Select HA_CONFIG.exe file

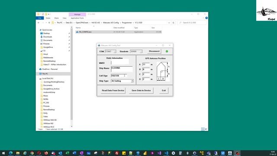[118, 32]
